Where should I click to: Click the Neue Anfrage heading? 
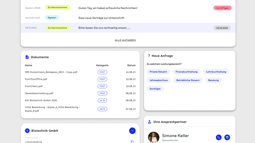click(162, 56)
